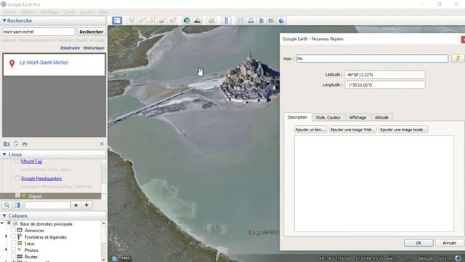Enable the Routes layer checkbox
The height and width of the screenshot is (262, 465).
(13, 256)
